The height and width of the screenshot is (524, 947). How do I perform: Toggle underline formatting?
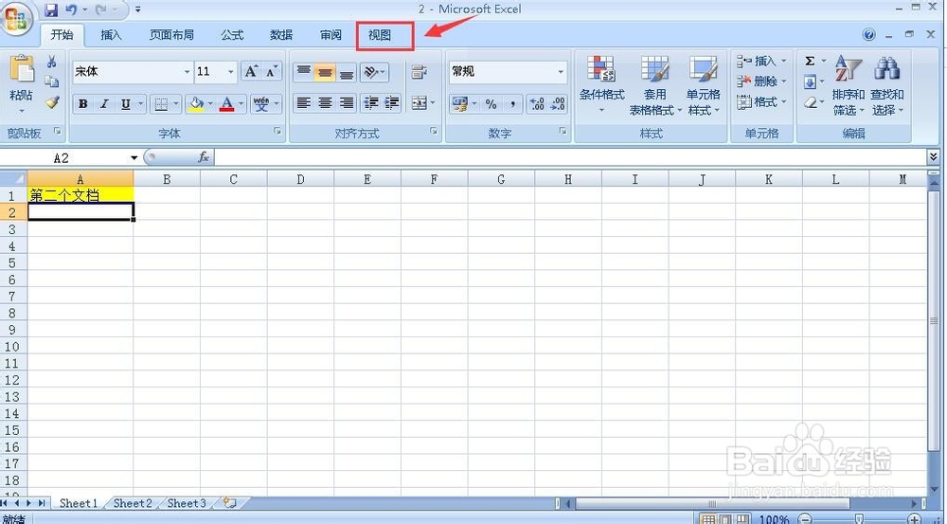126,104
